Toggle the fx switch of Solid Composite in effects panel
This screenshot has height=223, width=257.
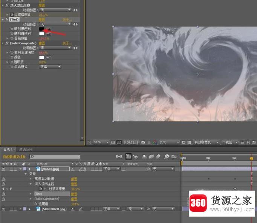pos(7,43)
